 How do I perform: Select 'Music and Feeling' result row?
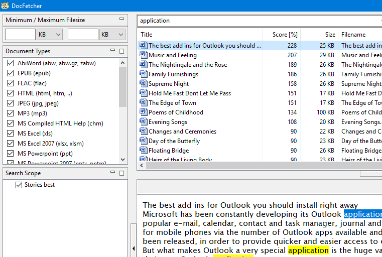click(x=260, y=55)
